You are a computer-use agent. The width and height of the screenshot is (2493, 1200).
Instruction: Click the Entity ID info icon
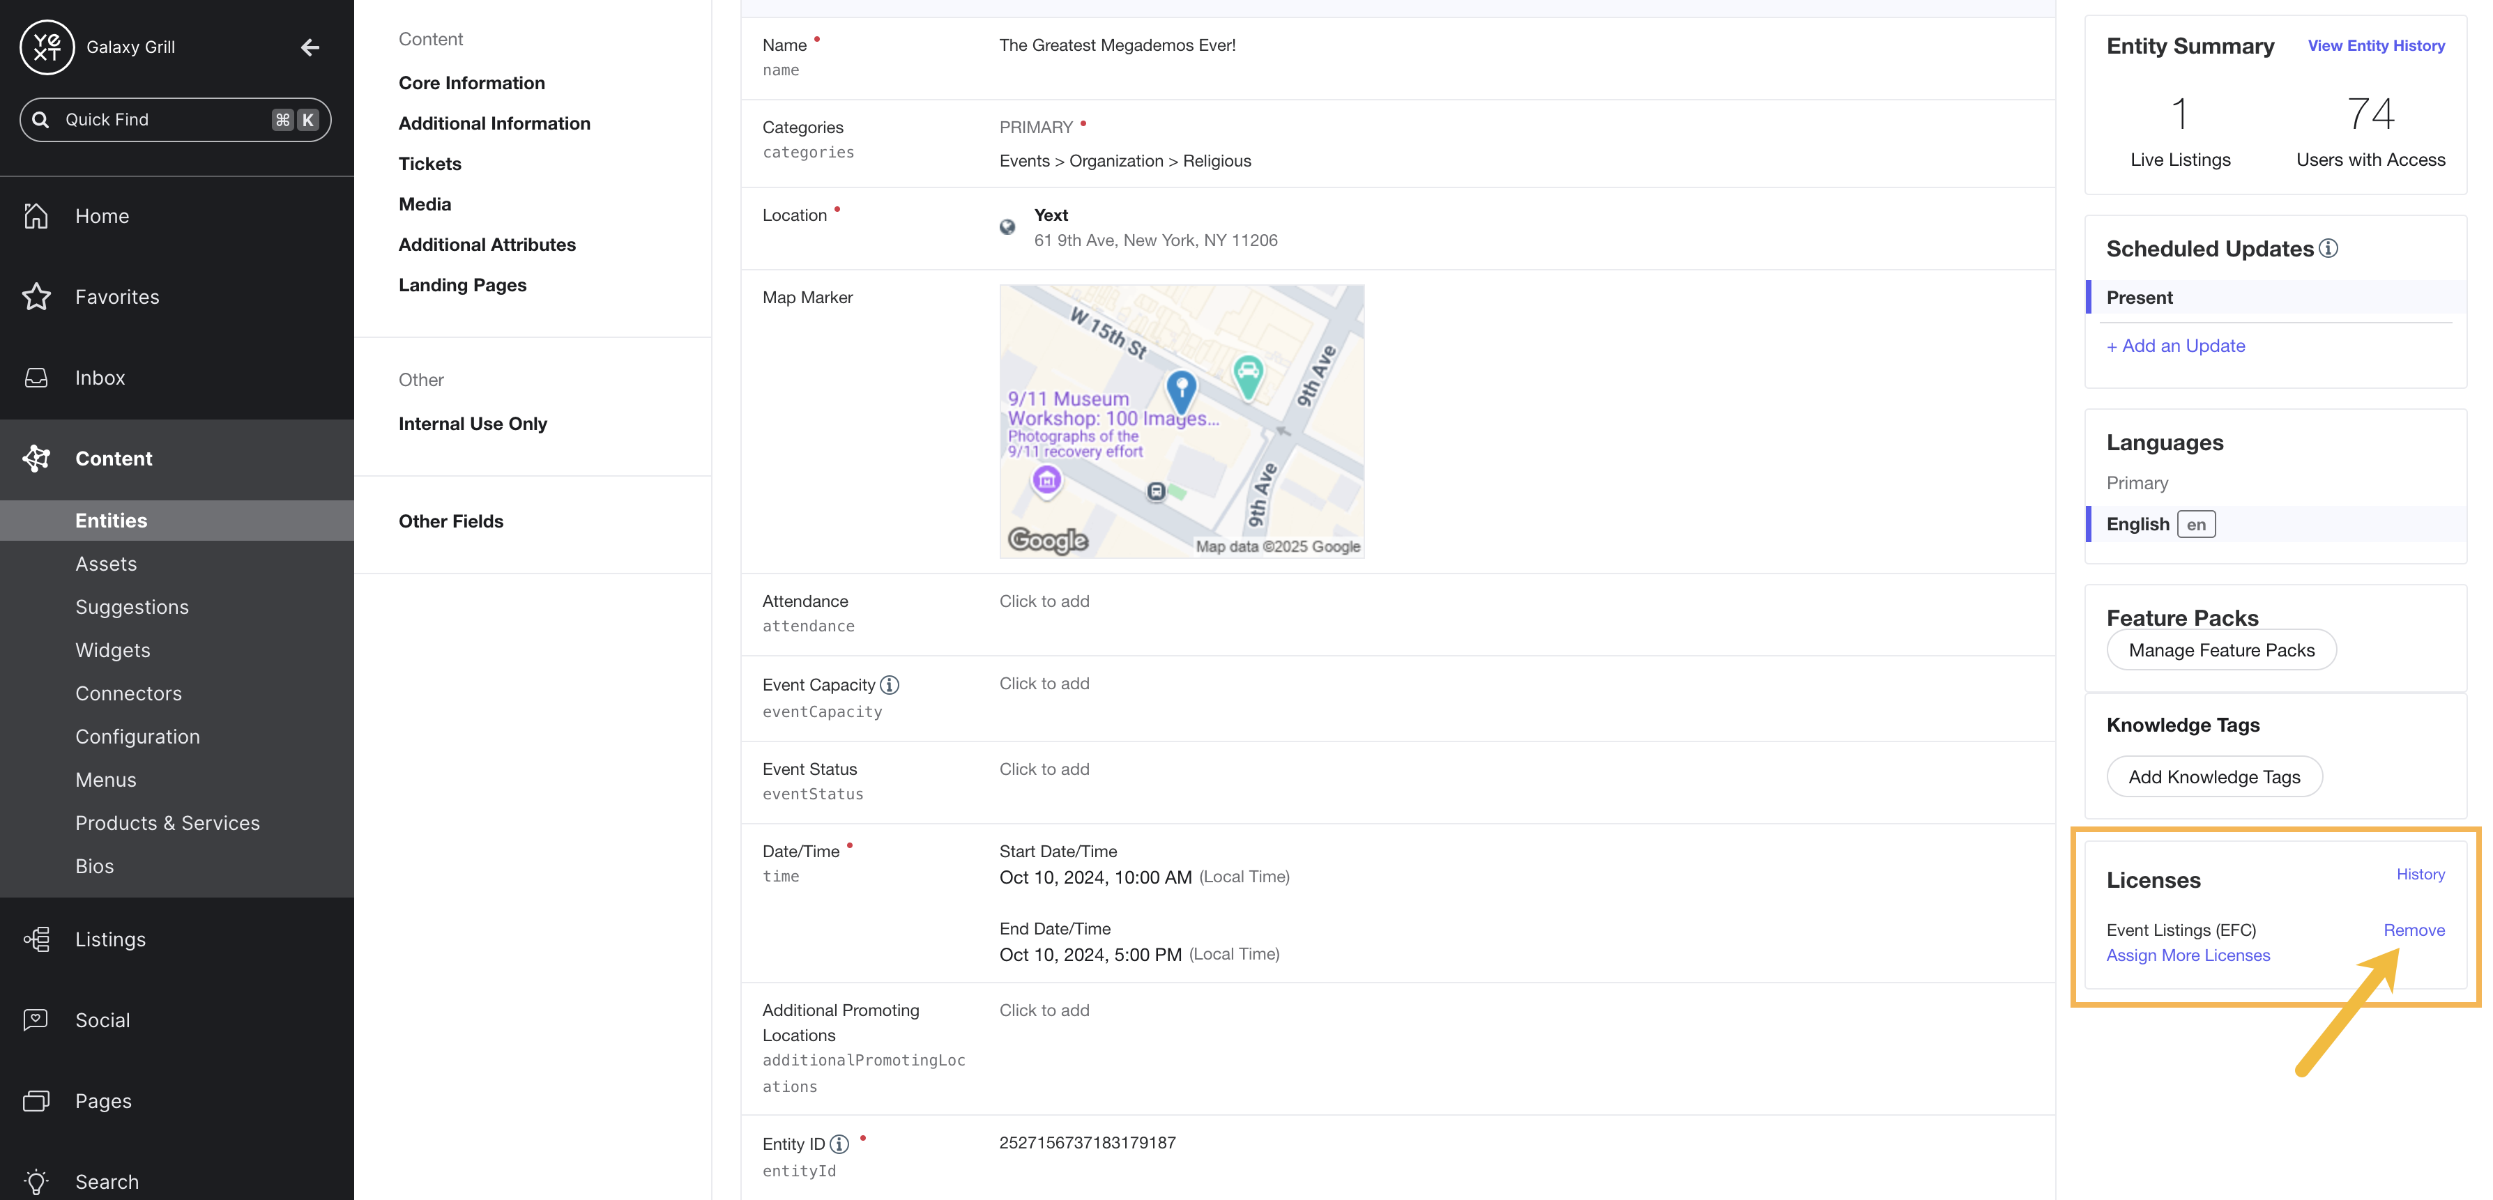coord(839,1144)
